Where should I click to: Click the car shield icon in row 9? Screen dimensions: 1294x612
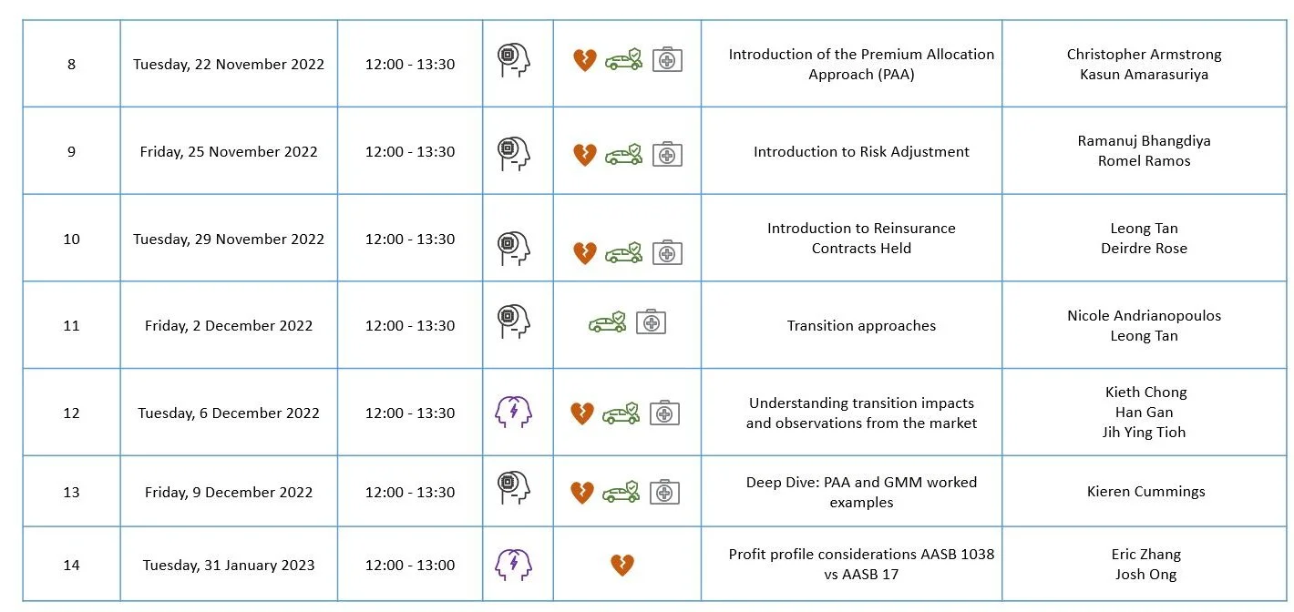point(623,155)
